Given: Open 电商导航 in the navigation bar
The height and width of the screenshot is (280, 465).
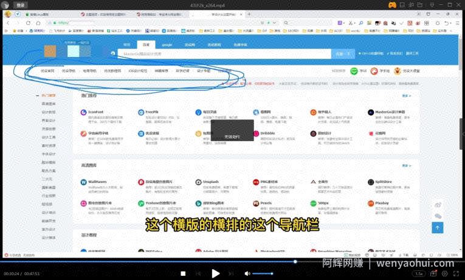Looking at the screenshot, I should pyautogui.click(x=89, y=71).
